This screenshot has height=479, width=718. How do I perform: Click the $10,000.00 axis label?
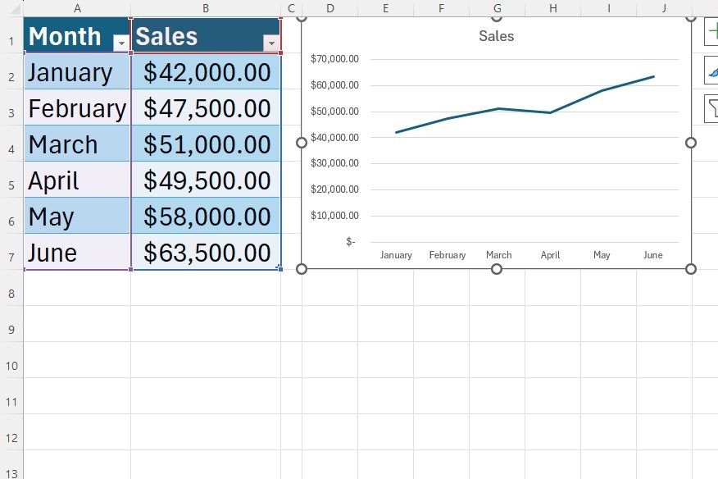pos(334,216)
